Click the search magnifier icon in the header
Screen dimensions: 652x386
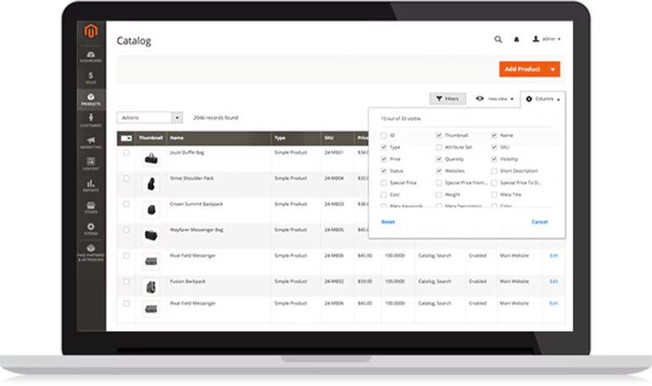pos(498,38)
